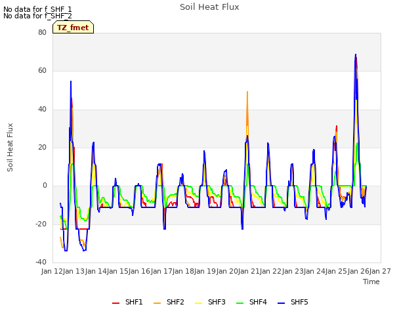Image resolution: width=420 pixels, height=315 pixels.
Task: Click the SHF3 legend entry
Action: click(x=210, y=302)
